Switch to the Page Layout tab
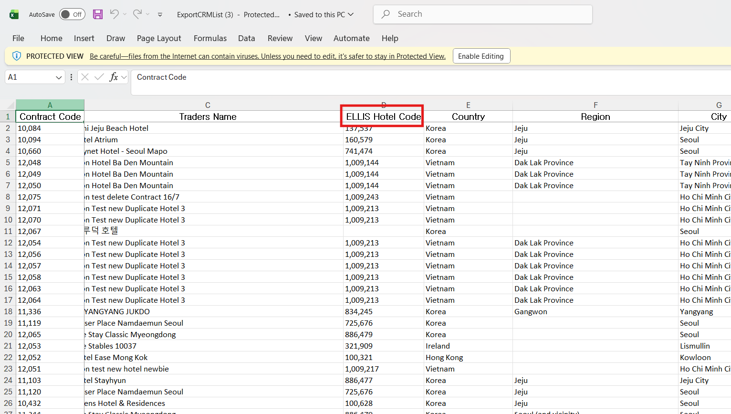The height and width of the screenshot is (414, 731). 159,38
